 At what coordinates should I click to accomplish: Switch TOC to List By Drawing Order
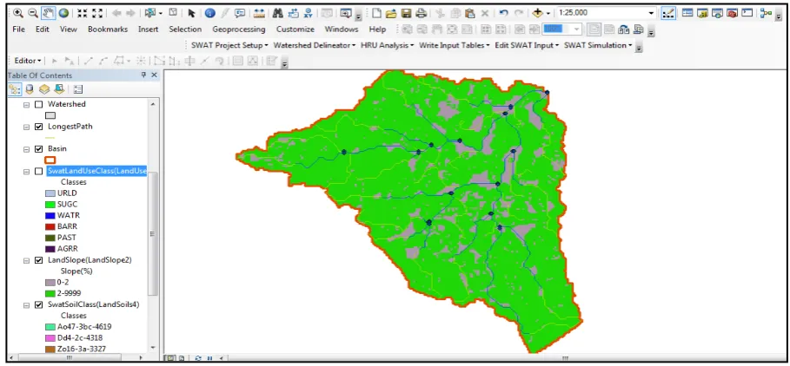click(15, 89)
